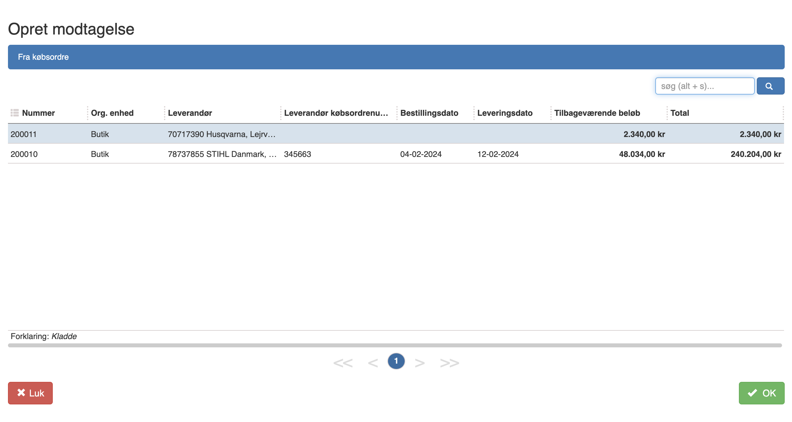Click the magnifier search button
This screenshot has width=792, height=422.
pos(770,86)
